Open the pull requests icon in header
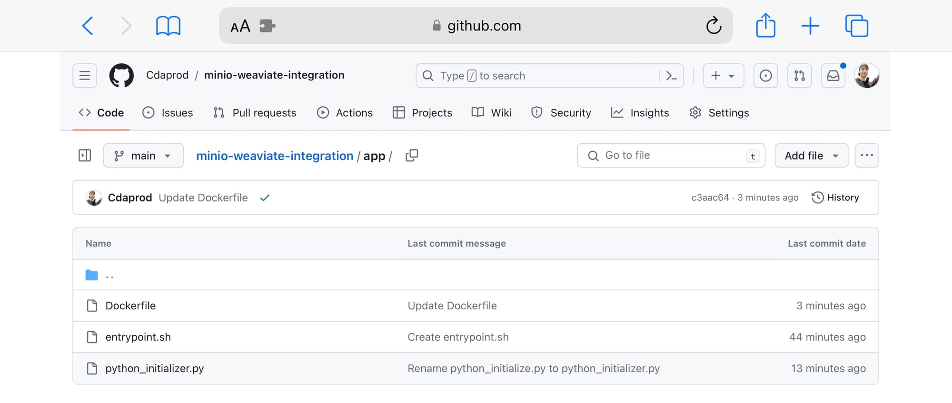The image size is (952, 403). coord(799,76)
